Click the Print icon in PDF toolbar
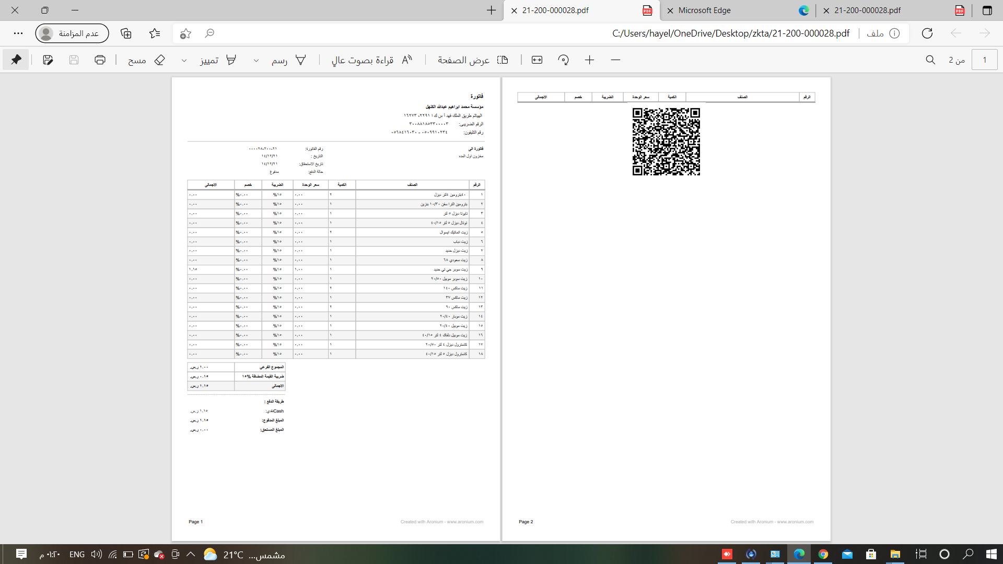 (100, 60)
